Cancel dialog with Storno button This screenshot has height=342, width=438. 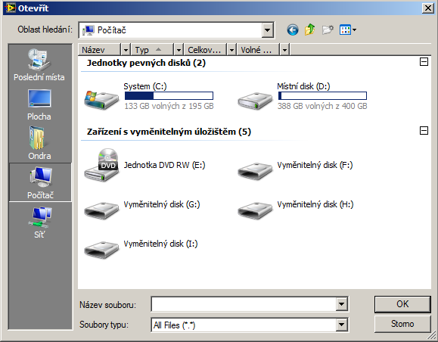tap(402, 324)
